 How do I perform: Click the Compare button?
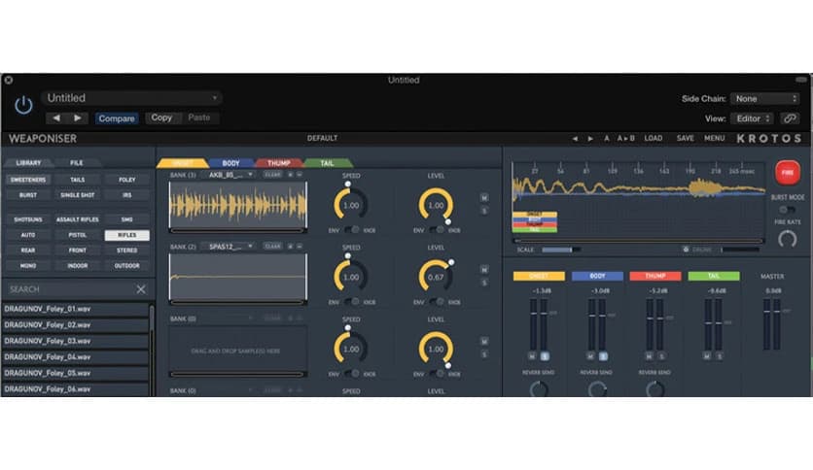point(117,118)
